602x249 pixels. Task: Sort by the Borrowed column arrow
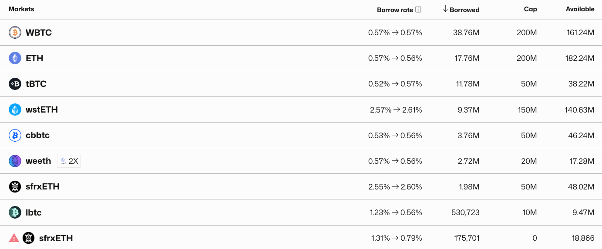pos(445,9)
